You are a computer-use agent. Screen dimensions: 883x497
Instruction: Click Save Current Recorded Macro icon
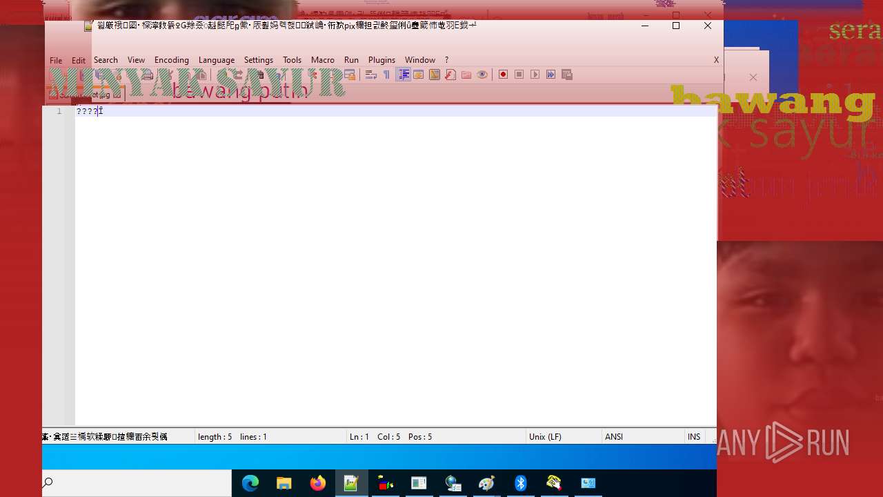pyautogui.click(x=567, y=75)
